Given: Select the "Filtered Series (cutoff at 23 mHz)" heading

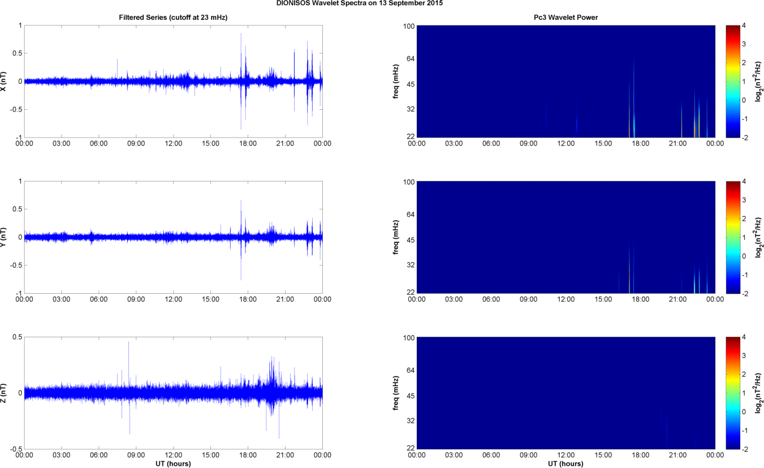Looking at the screenshot, I should click(x=173, y=18).
